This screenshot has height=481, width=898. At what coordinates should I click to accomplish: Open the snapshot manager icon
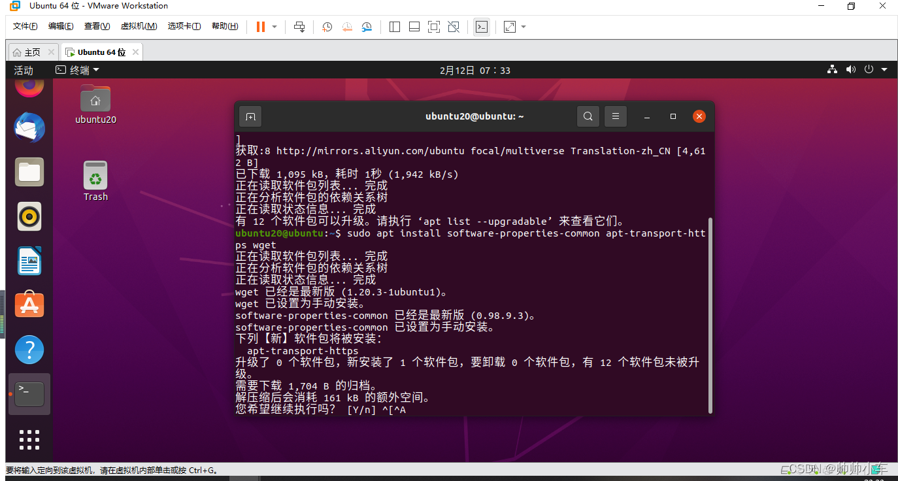pos(367,27)
